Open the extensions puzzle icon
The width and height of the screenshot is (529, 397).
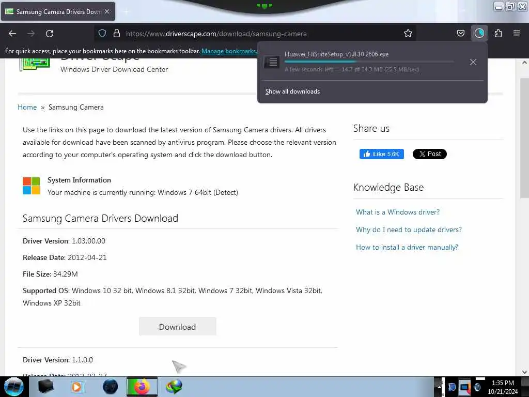[498, 33]
